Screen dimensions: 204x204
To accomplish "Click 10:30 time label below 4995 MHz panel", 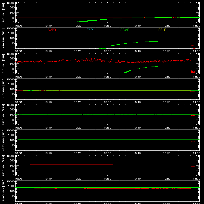I will point(107,153).
